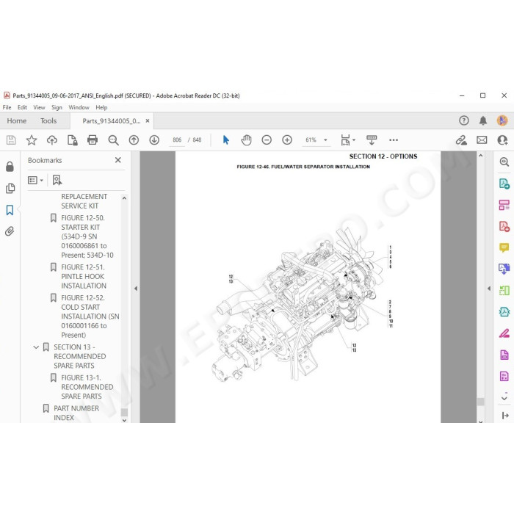Send file by email envelope icon
Image resolution: width=514 pixels, height=514 pixels.
(x=482, y=140)
